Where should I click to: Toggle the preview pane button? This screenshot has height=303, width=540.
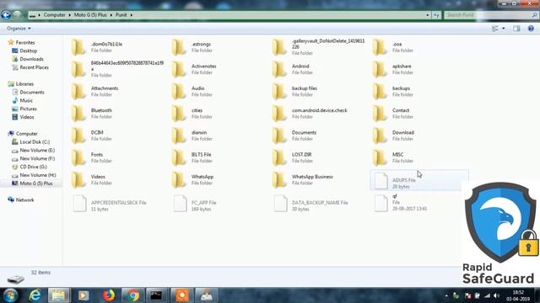point(516,29)
